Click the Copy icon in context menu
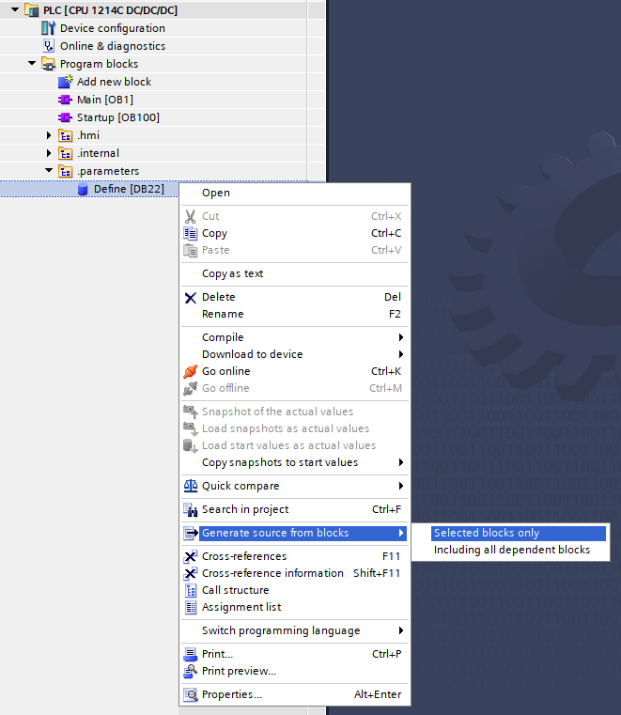621x715 pixels. [x=190, y=233]
